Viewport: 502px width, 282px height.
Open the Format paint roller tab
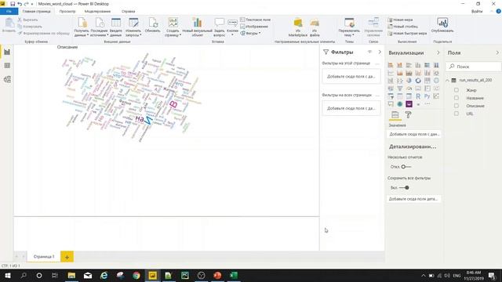(x=408, y=115)
